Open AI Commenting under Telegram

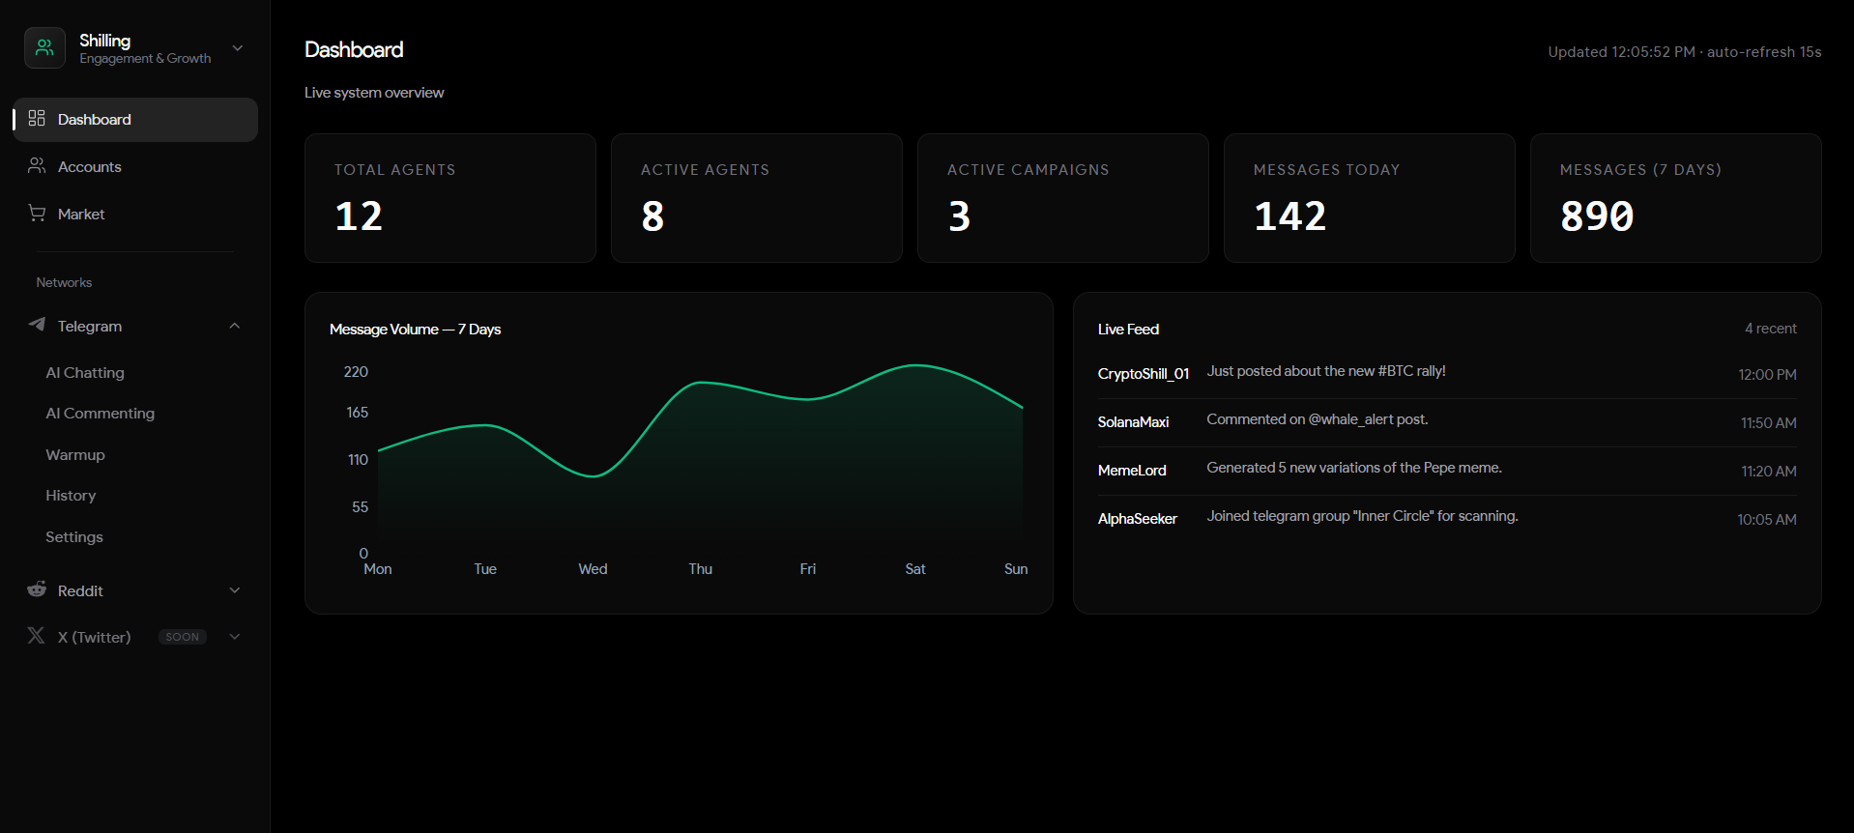pyautogui.click(x=101, y=414)
